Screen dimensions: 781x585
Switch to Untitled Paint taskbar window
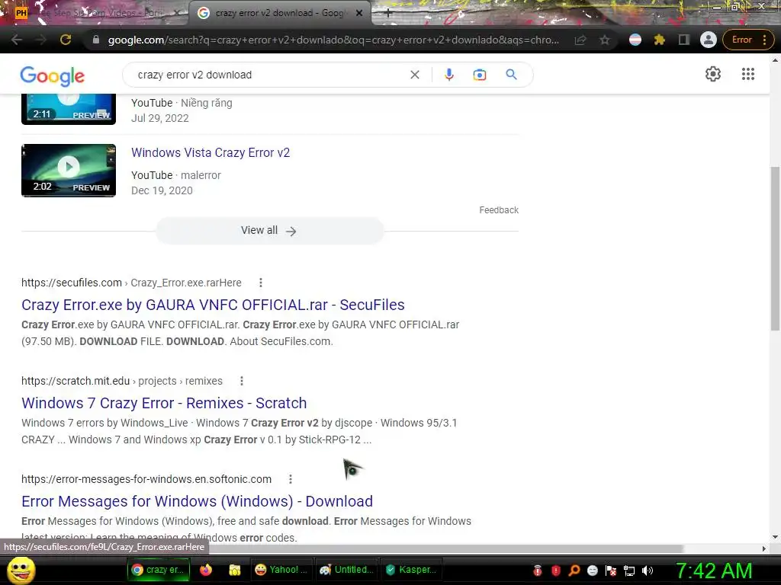[x=346, y=570]
